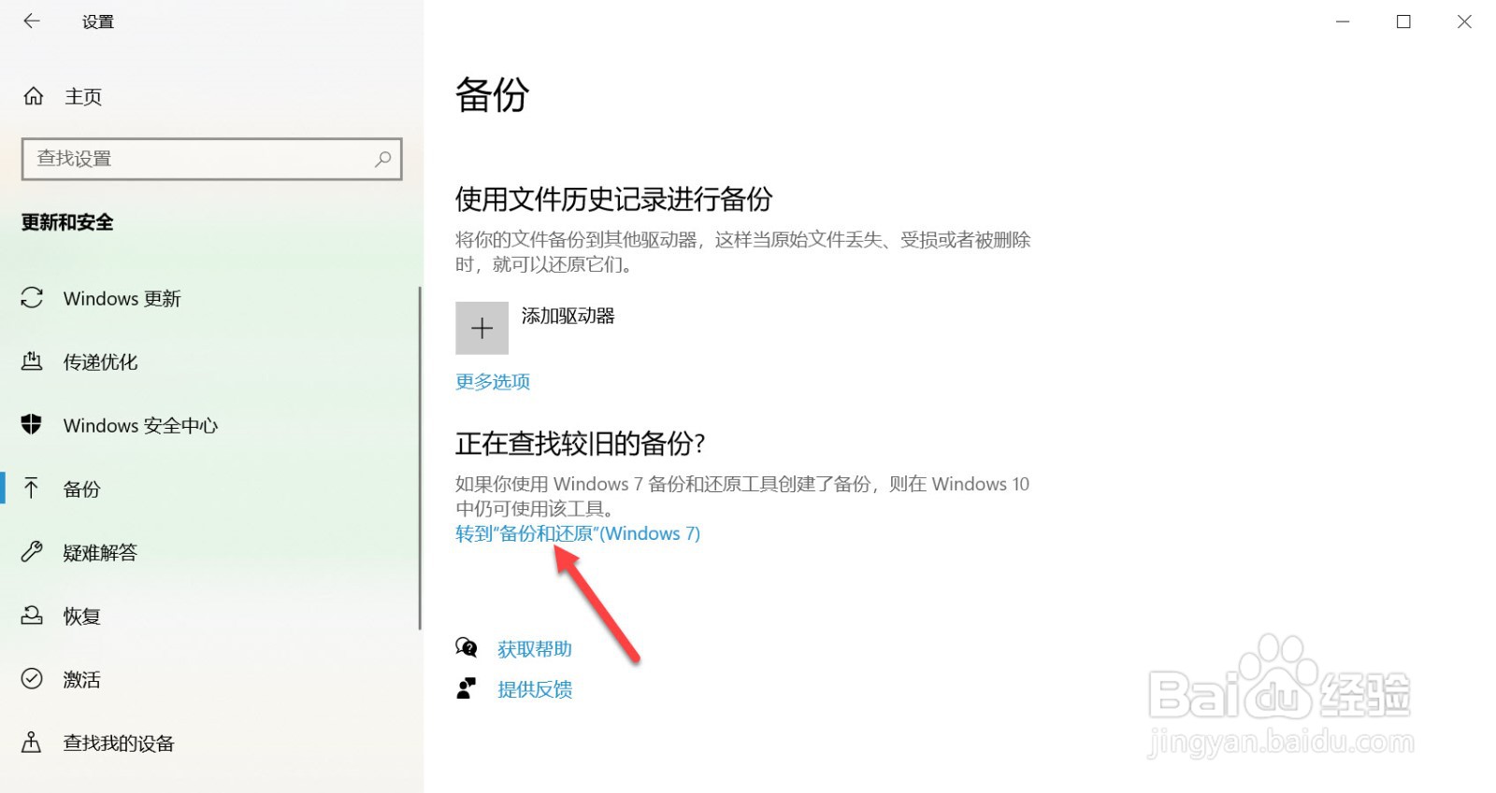Click the 疑难解答 wrench icon
The image size is (1496, 793).
tap(32, 552)
